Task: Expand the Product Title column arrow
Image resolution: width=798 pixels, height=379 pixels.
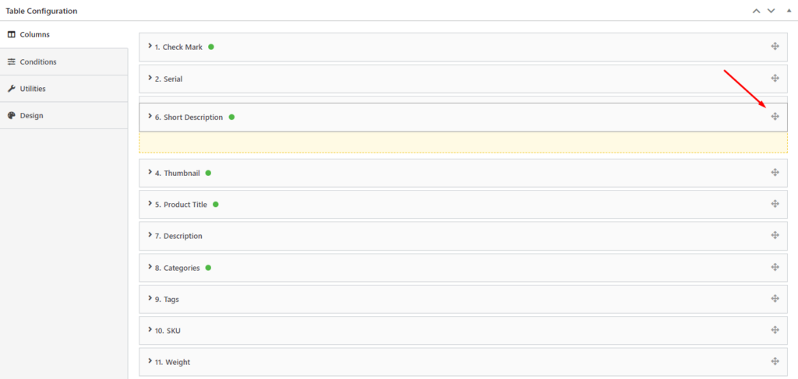Action: pos(150,204)
